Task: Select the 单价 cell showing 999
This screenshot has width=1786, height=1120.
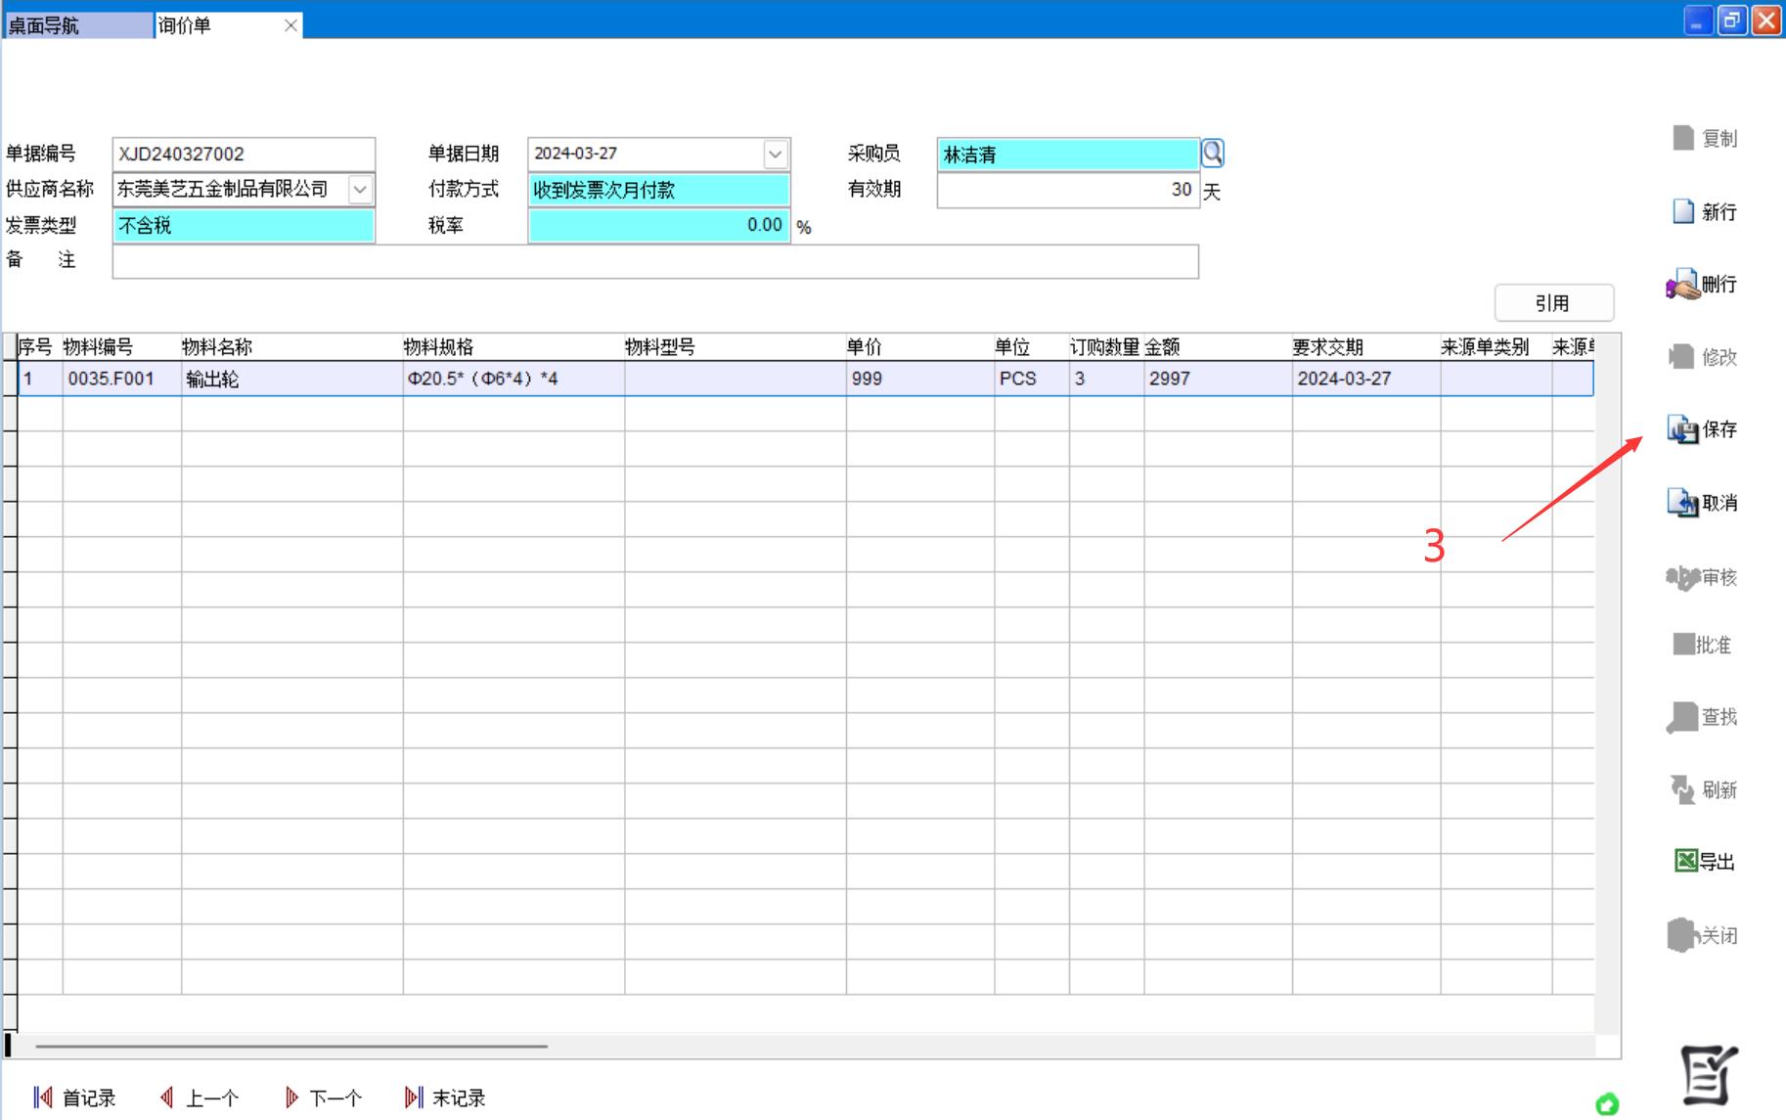Action: [918, 379]
